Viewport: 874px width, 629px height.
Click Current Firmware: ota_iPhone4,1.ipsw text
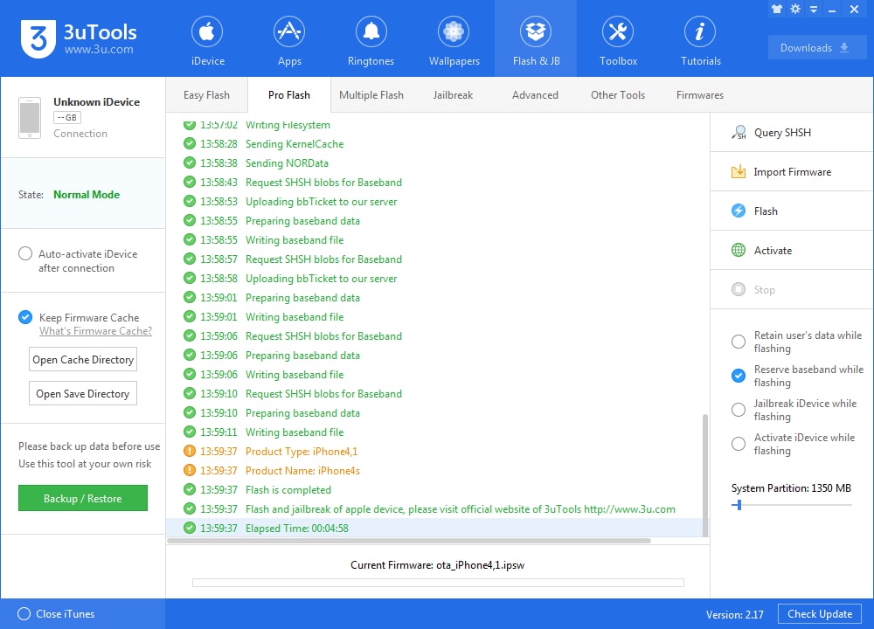pos(438,565)
